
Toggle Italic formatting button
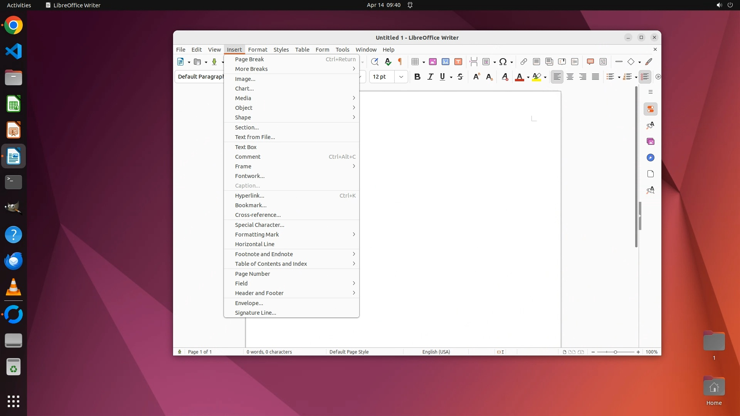click(x=430, y=77)
